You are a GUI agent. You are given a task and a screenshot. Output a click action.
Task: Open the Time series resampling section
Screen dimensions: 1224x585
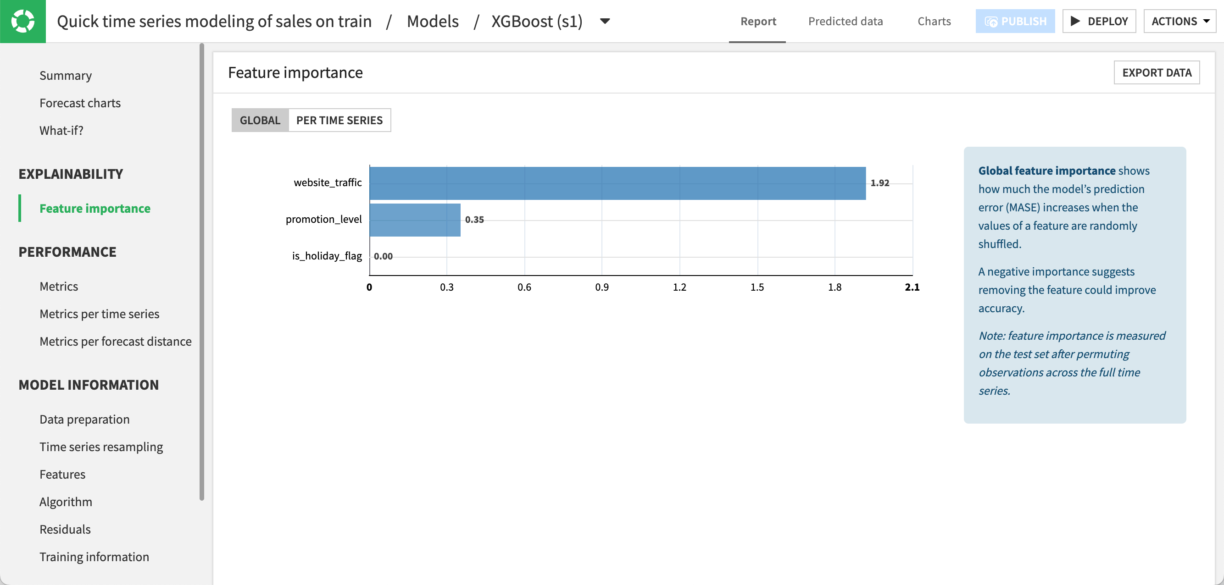pyautogui.click(x=101, y=447)
